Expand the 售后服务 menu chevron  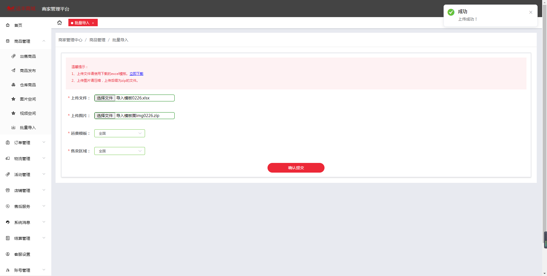(x=44, y=206)
